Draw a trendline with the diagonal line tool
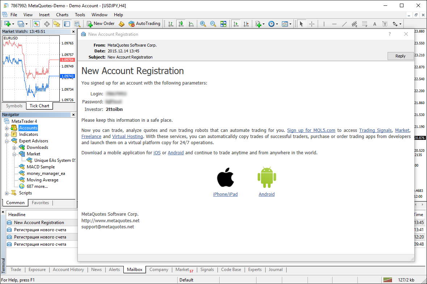The height and width of the screenshot is (284, 427). [x=344, y=24]
